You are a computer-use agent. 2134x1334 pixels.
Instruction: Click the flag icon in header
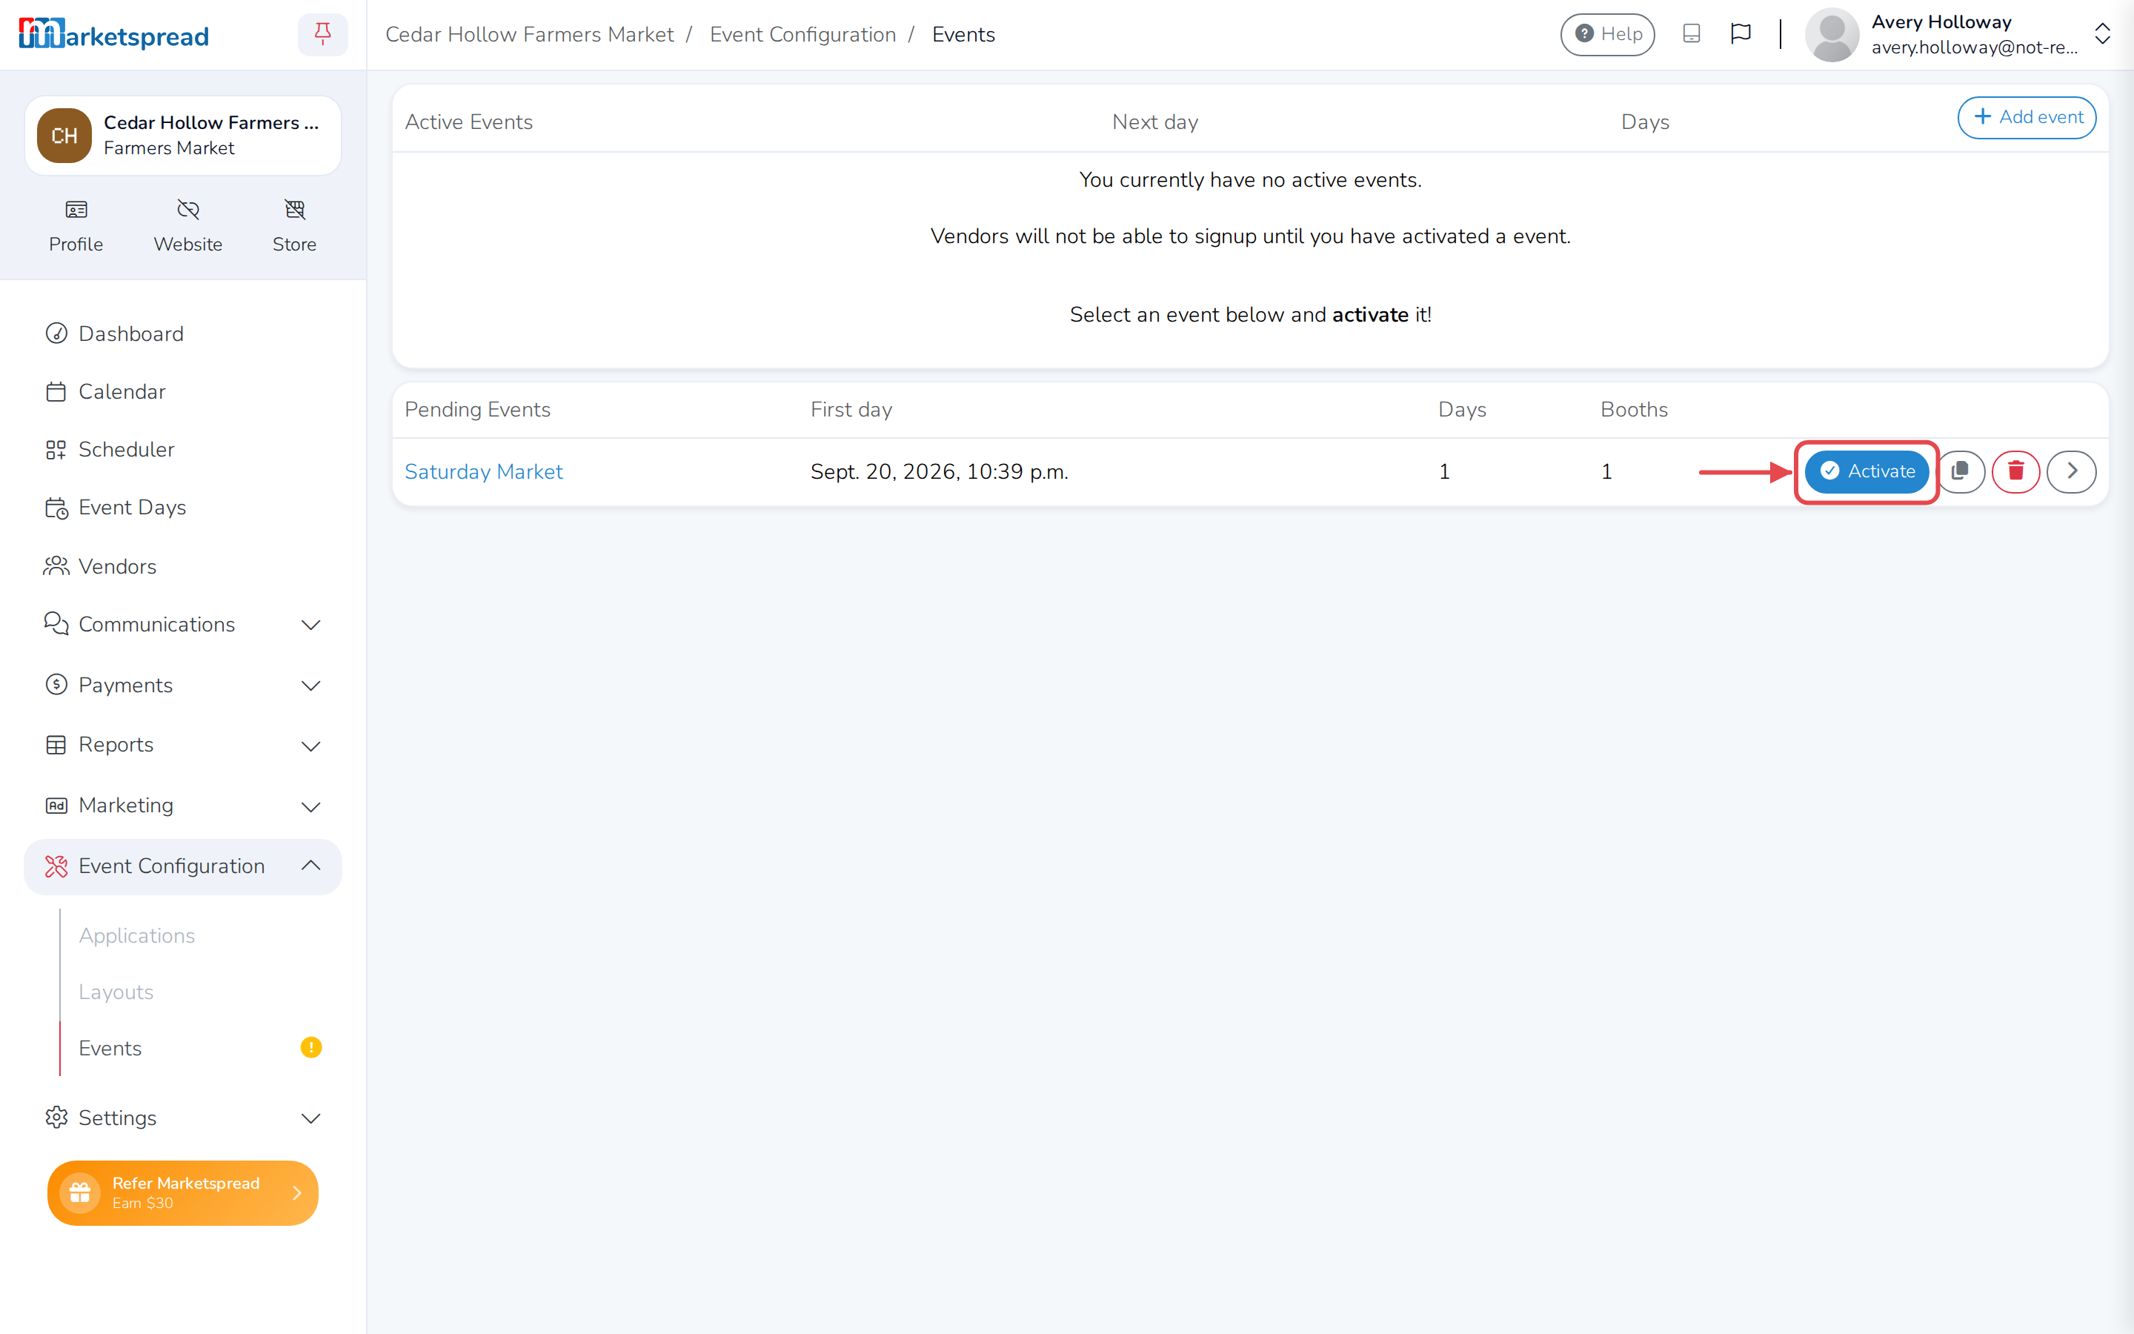tap(1740, 34)
